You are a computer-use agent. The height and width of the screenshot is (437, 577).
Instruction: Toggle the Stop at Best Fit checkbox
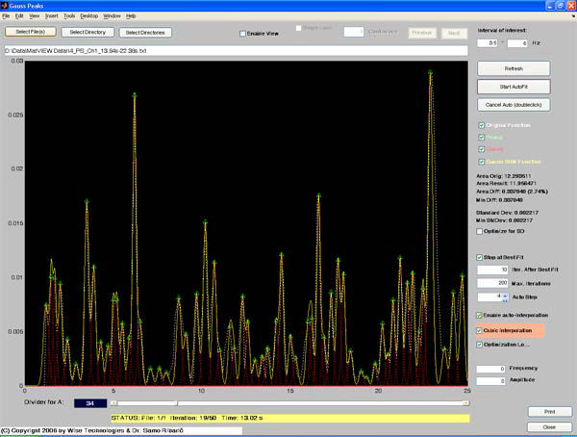pyautogui.click(x=480, y=257)
